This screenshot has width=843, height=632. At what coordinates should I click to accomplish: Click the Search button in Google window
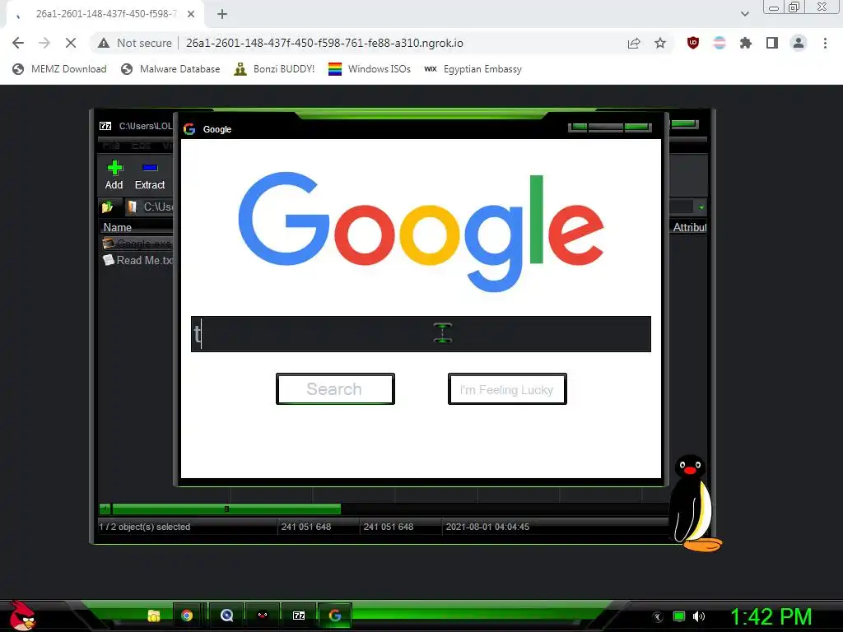pos(335,388)
